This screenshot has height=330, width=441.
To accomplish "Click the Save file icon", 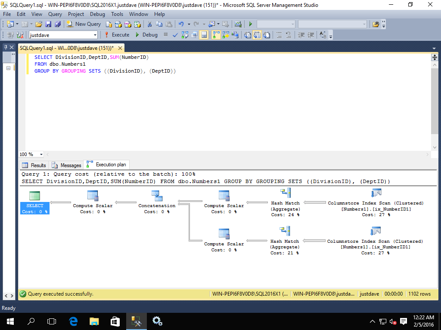I will click(x=48, y=24).
